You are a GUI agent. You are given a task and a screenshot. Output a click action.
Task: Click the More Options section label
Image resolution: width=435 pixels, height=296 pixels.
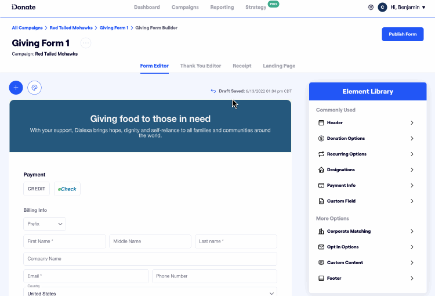332,219
